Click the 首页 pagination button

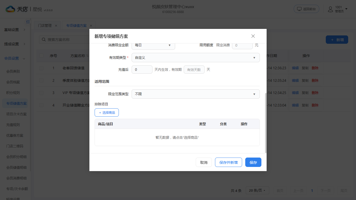pyautogui.click(x=280, y=191)
